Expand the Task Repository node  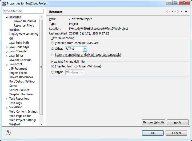[7, 99]
